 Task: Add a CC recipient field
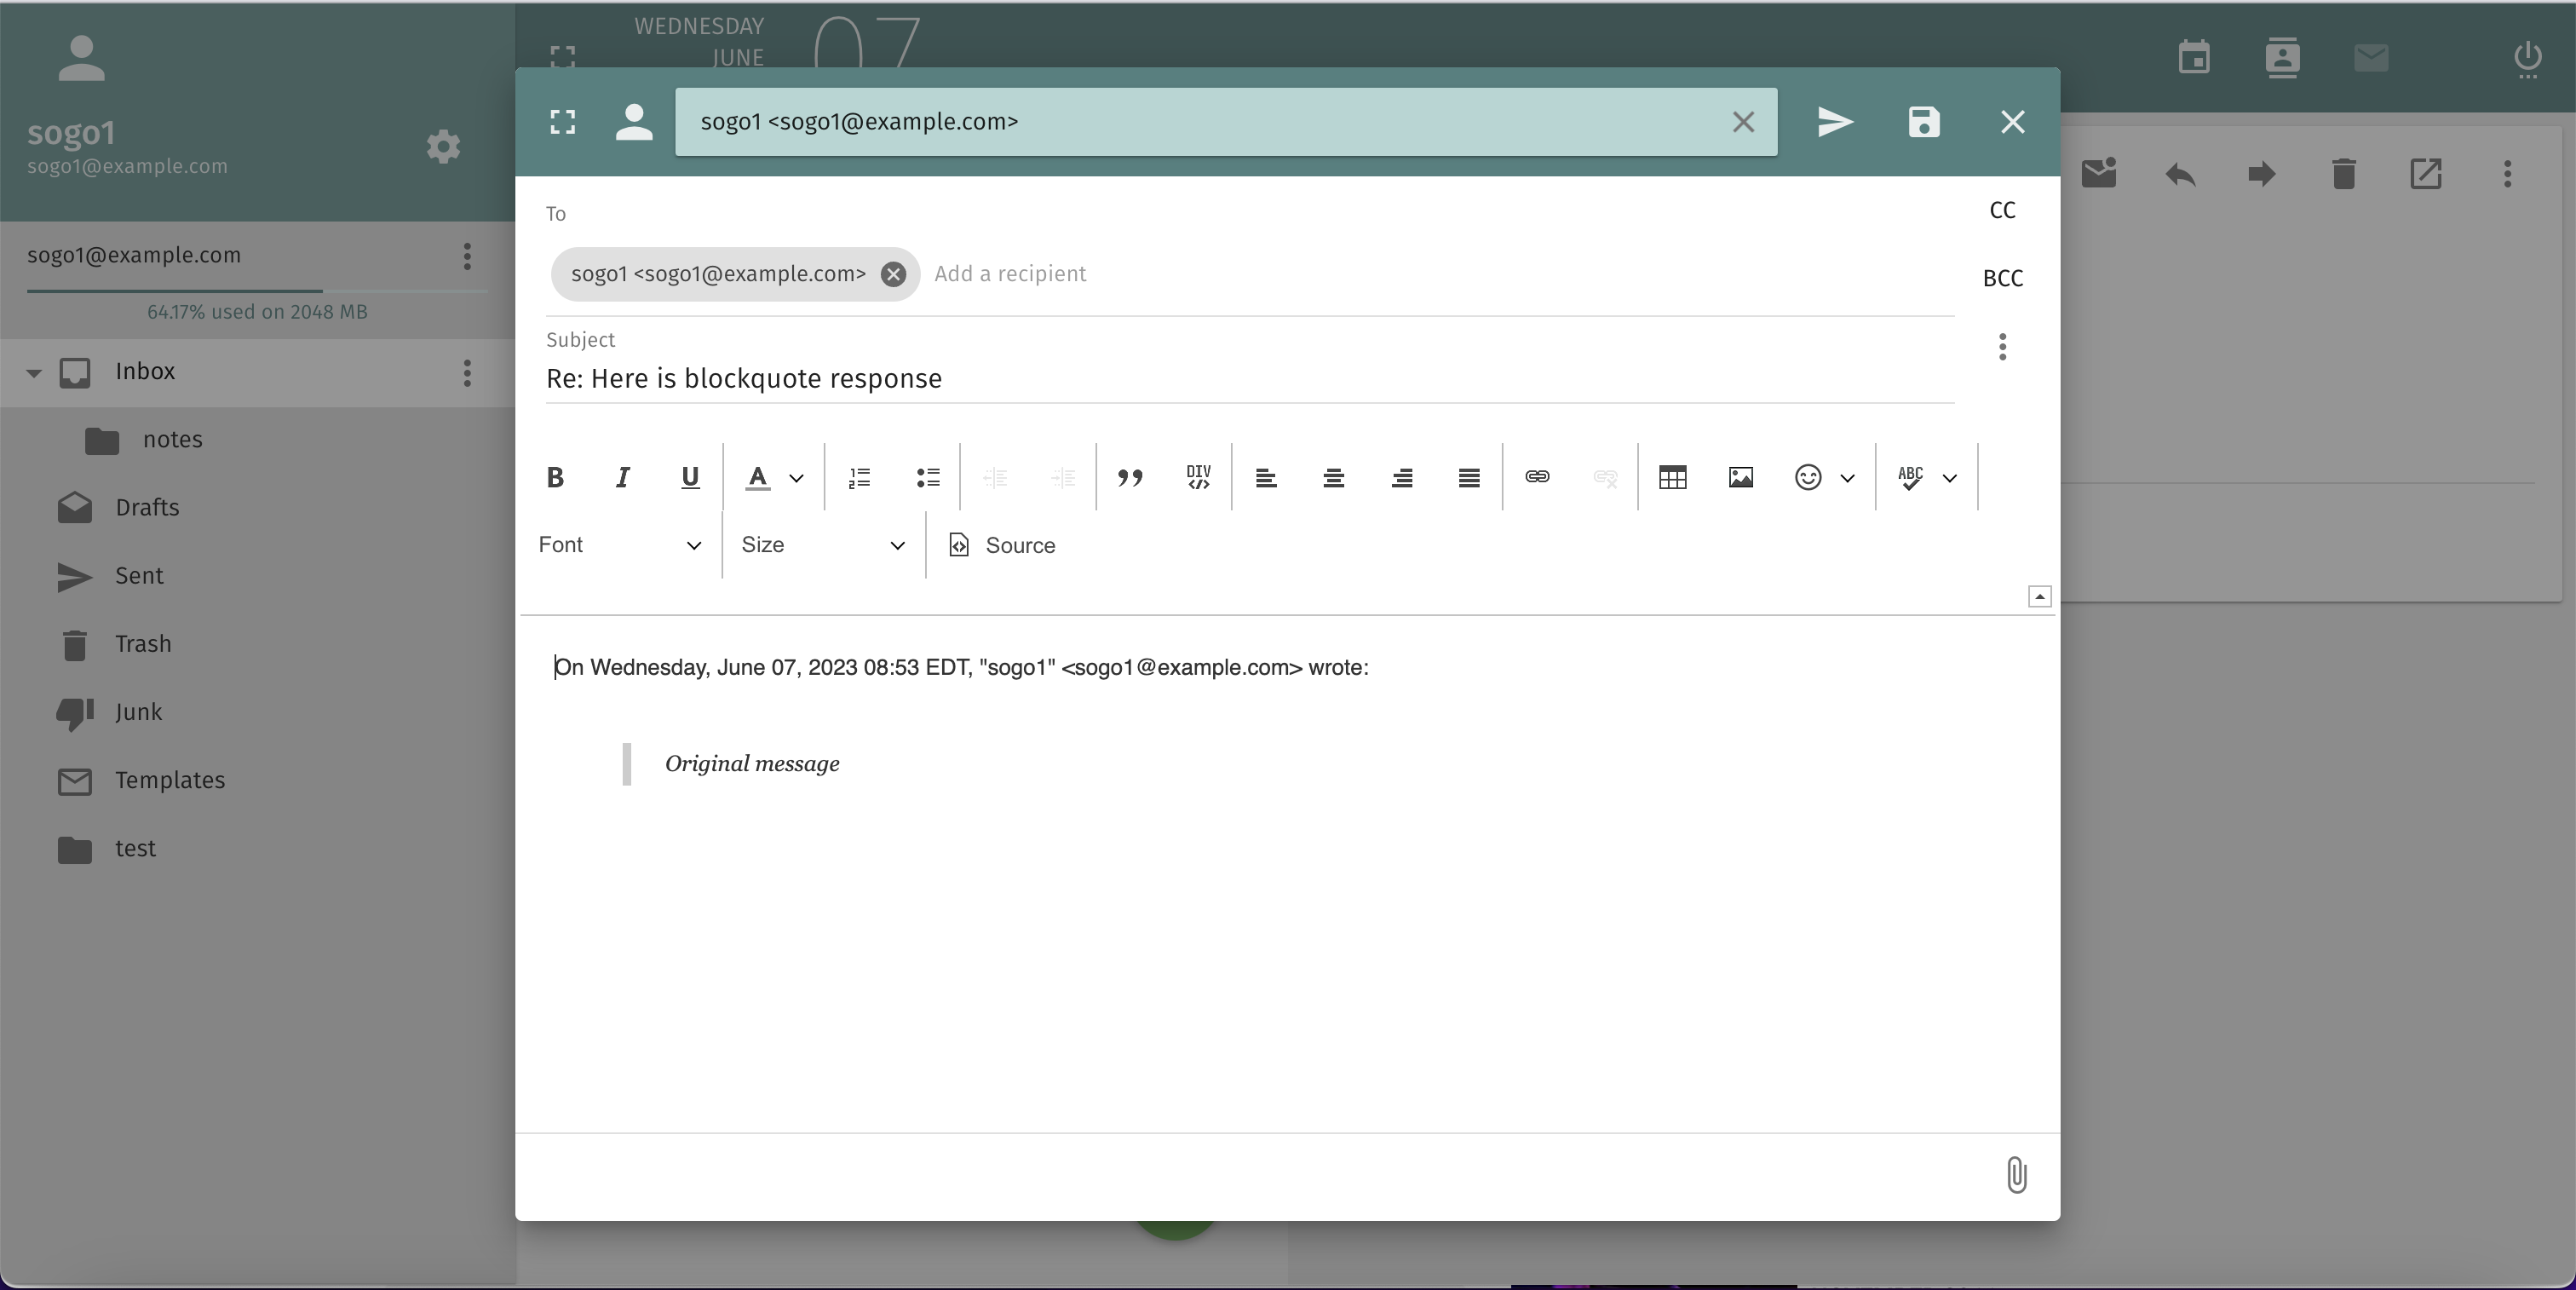(2002, 210)
